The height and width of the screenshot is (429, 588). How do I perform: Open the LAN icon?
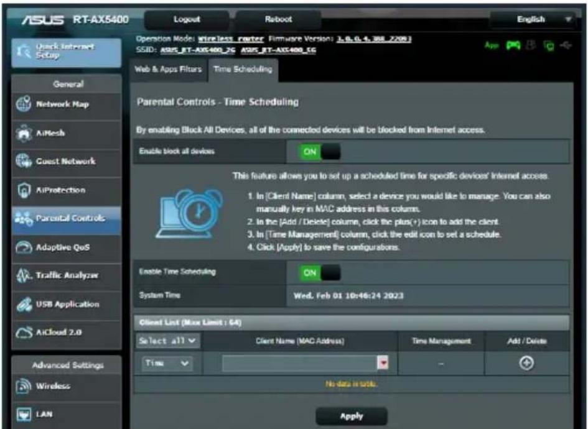coord(24,414)
